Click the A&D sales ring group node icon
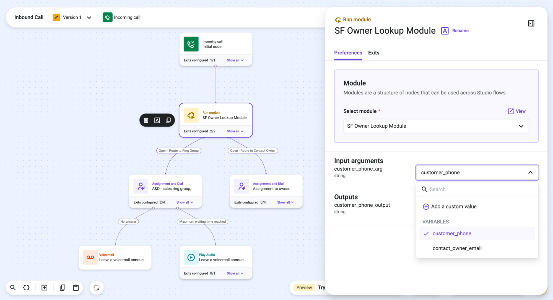The width and height of the screenshot is (553, 300). [x=141, y=186]
